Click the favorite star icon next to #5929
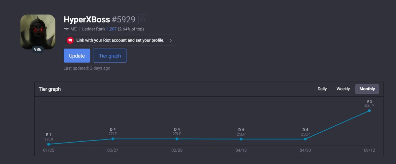 tap(143, 19)
